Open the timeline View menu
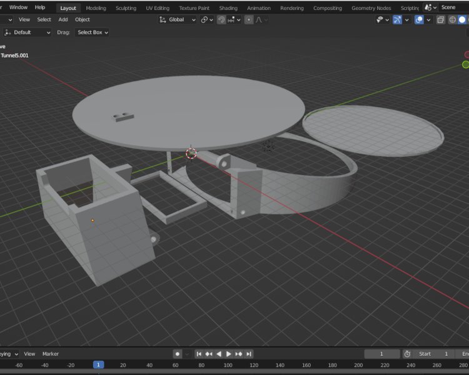Viewport: 469px width, 375px height. point(29,354)
